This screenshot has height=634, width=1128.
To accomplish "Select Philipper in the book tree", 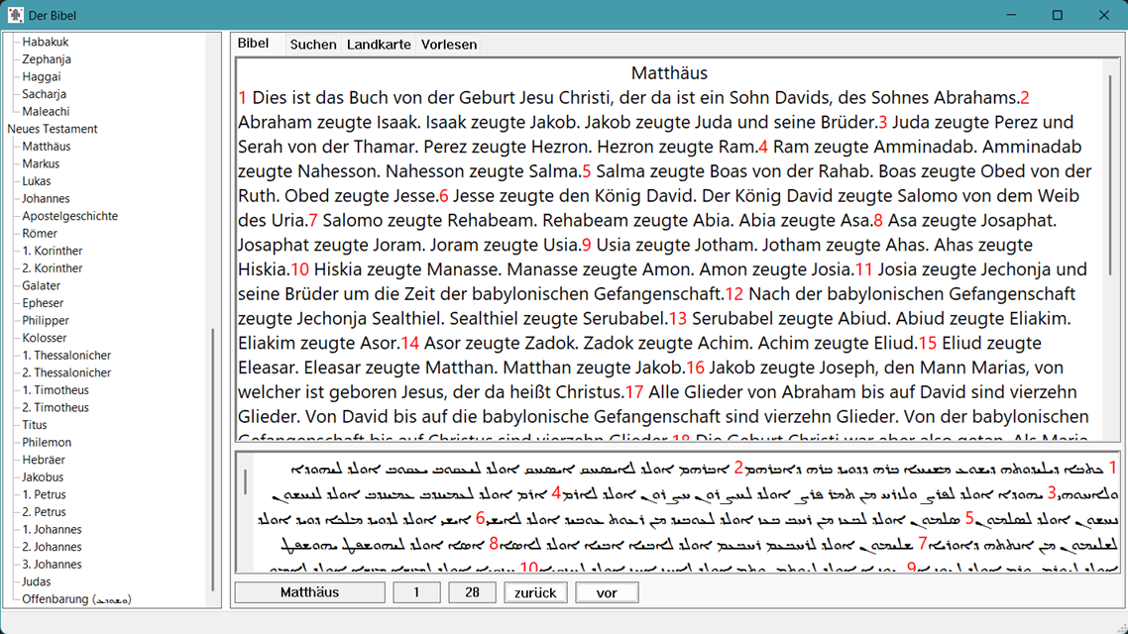I will 46,321.
